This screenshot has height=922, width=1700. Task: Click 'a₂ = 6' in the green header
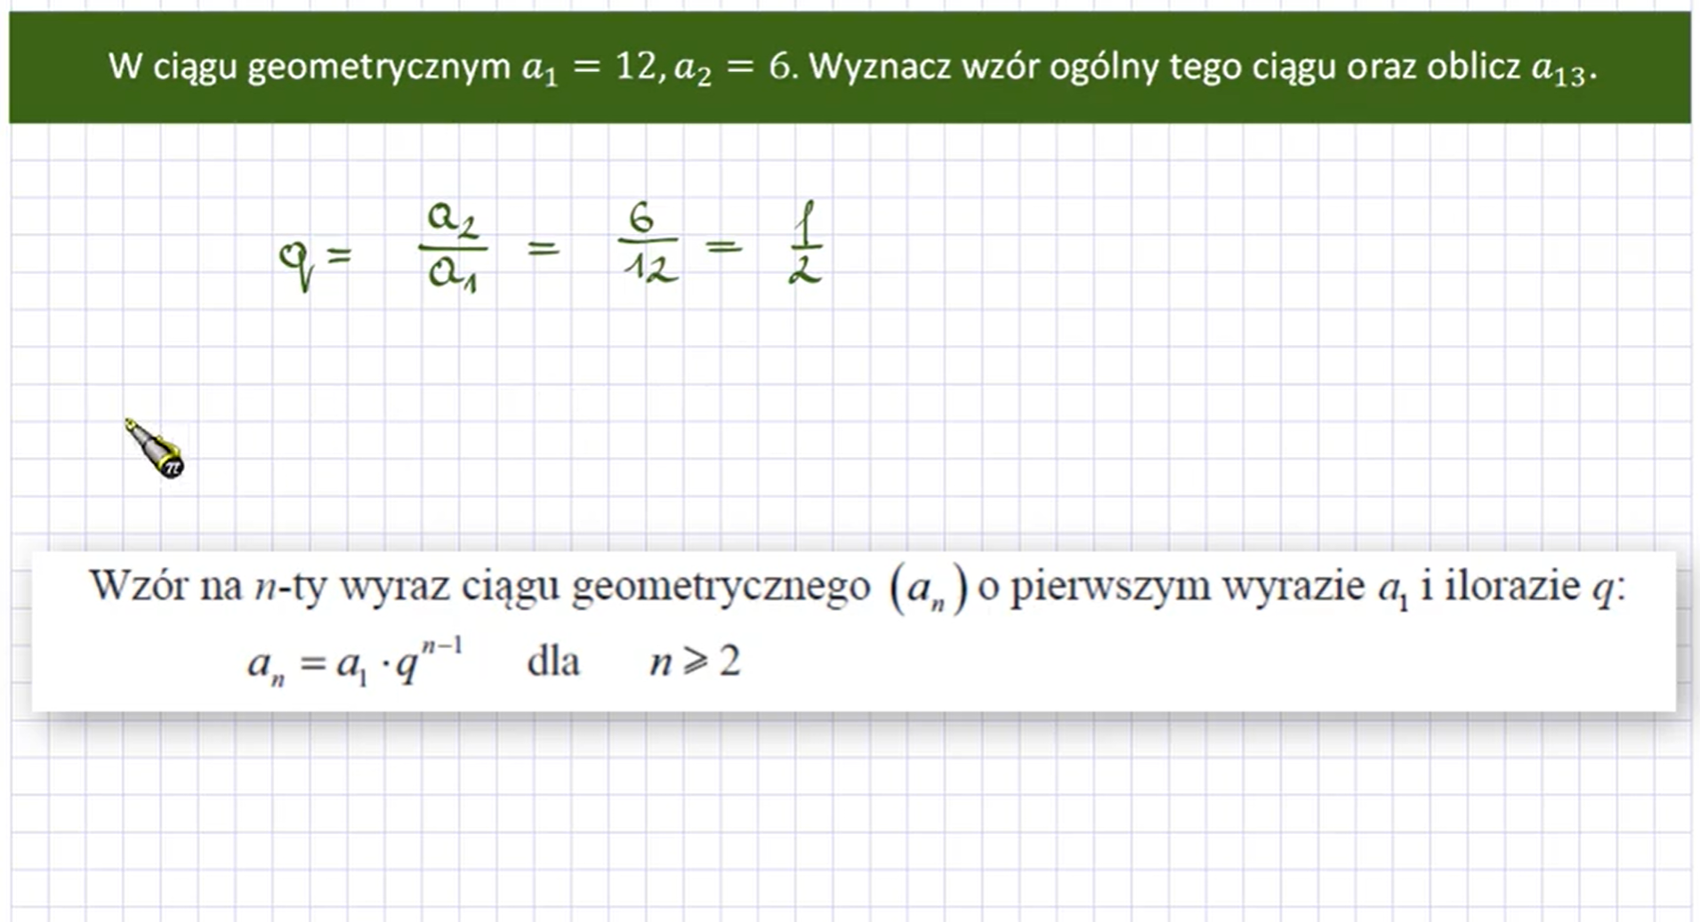click(x=731, y=68)
